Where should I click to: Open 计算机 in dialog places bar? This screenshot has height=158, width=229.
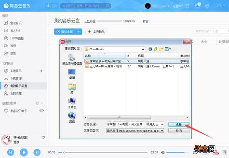click(x=72, y=103)
